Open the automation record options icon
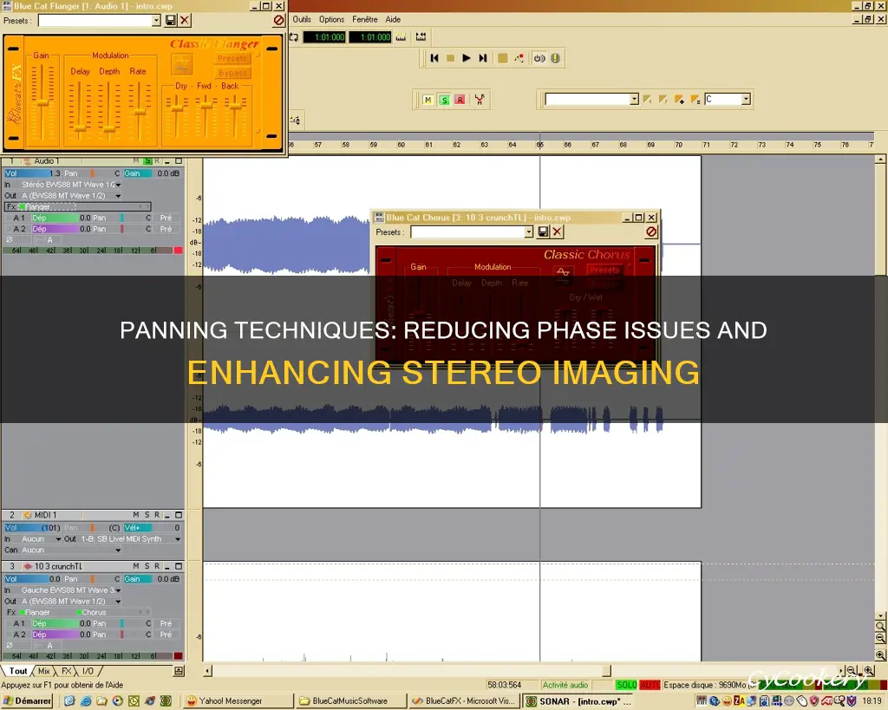Viewport: 888px width, 710px height. (x=519, y=58)
